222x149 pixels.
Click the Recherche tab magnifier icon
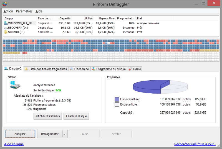coord(71,69)
